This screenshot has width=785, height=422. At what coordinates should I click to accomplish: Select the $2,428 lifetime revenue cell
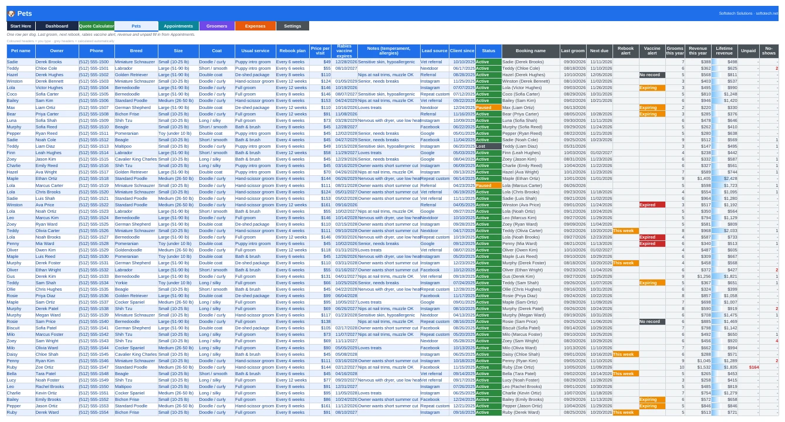point(725,179)
